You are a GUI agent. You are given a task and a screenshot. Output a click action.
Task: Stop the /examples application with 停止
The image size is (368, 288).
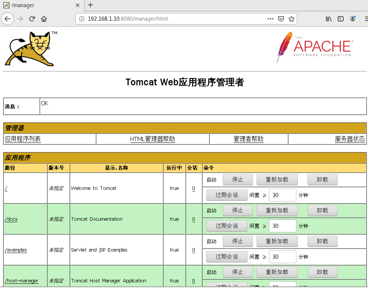coord(238,241)
